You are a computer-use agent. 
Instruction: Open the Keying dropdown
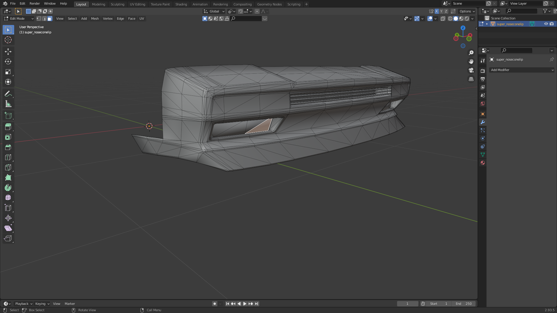tap(42, 304)
